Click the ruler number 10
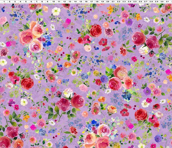 [x=53, y=2]
